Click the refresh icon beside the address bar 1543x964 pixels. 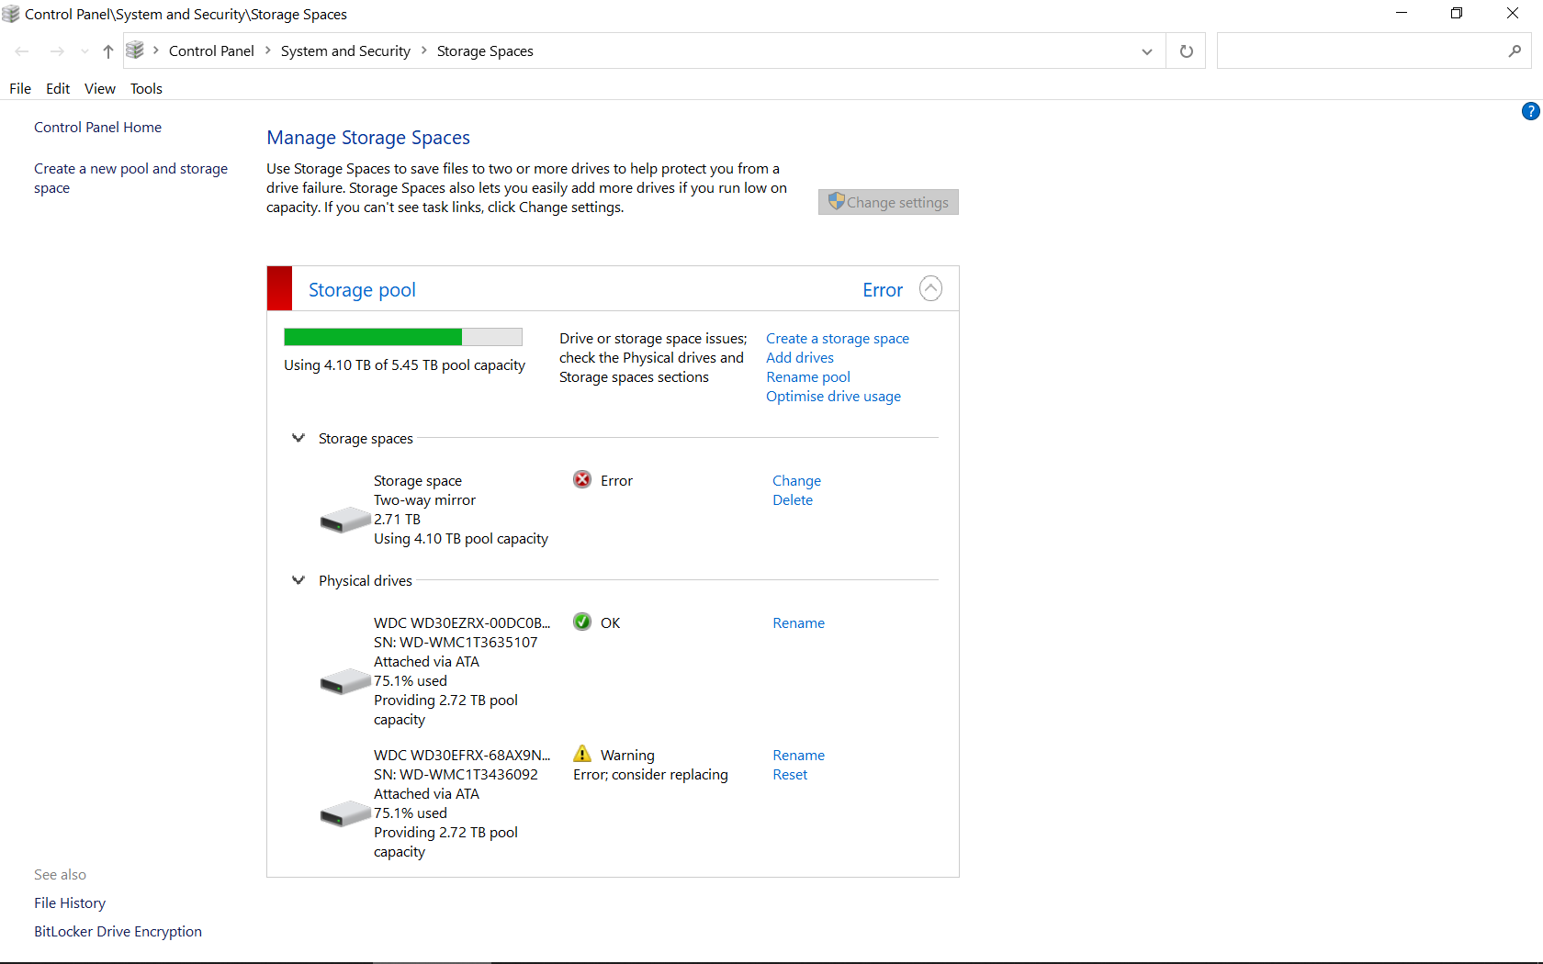click(x=1186, y=51)
